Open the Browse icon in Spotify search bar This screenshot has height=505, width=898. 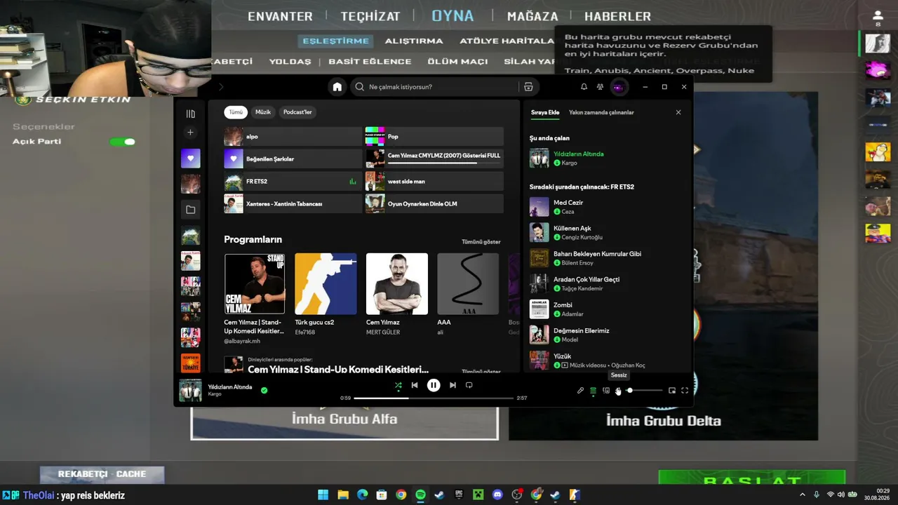pyautogui.click(x=528, y=87)
